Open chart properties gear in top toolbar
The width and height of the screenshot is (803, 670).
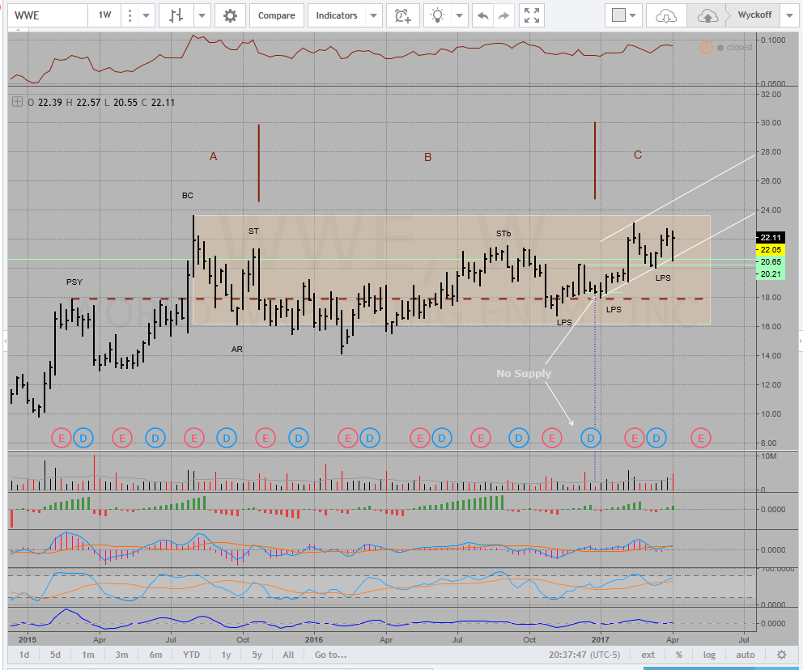pyautogui.click(x=231, y=15)
